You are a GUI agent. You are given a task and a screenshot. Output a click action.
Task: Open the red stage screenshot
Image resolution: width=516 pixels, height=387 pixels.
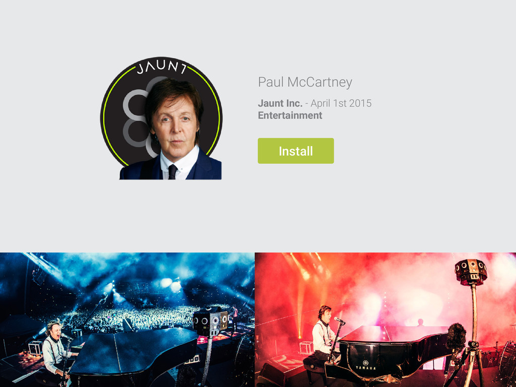click(x=385, y=319)
